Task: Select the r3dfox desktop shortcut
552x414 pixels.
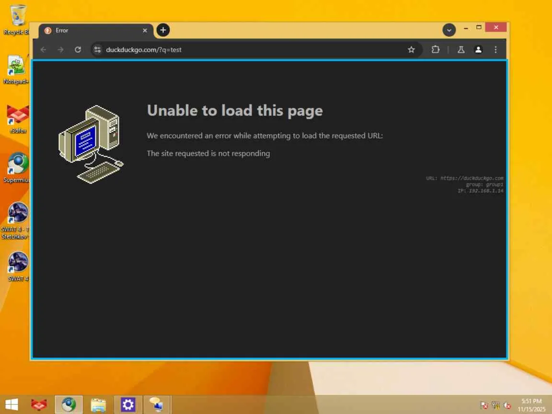Action: pos(17,119)
